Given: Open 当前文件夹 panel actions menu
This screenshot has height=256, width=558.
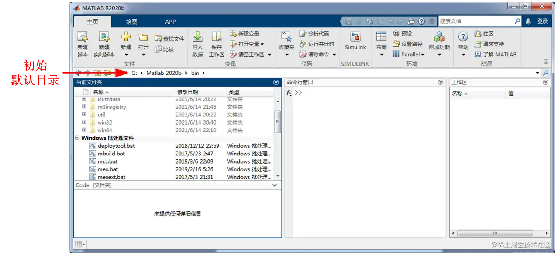Looking at the screenshot, I should [276, 83].
